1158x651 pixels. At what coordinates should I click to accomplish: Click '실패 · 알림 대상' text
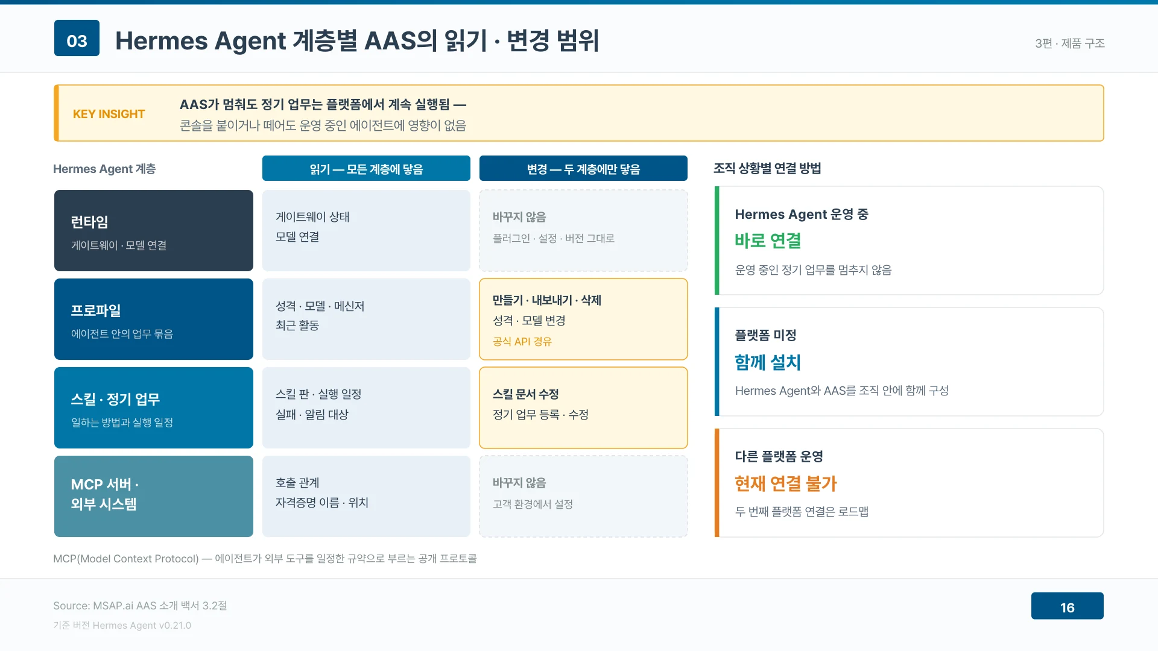(312, 414)
